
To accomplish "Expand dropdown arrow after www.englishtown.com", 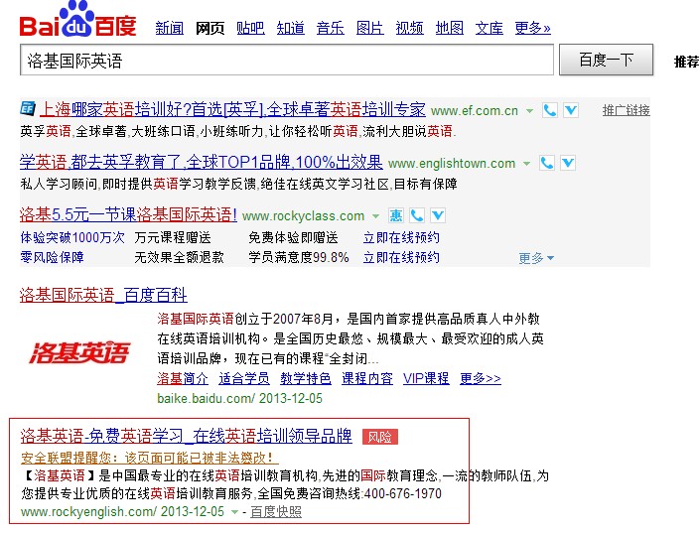I will tap(527, 164).
